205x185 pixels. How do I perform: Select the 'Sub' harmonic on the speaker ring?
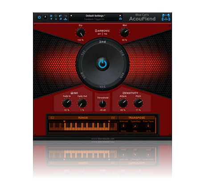tap(83, 76)
